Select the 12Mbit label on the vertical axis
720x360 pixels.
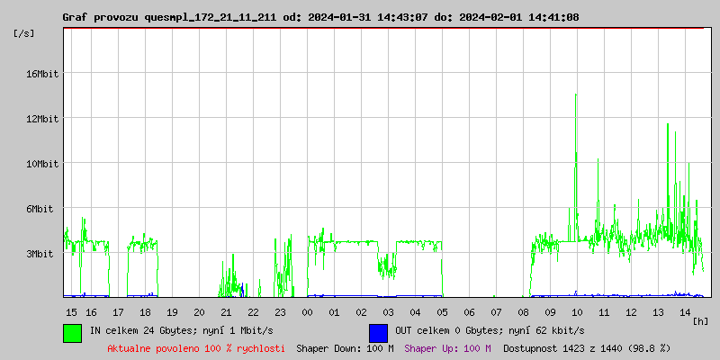point(42,119)
